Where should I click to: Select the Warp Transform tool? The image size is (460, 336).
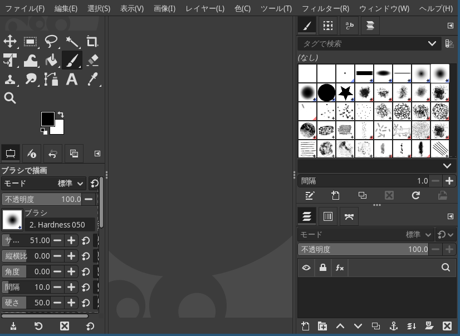coord(30,60)
